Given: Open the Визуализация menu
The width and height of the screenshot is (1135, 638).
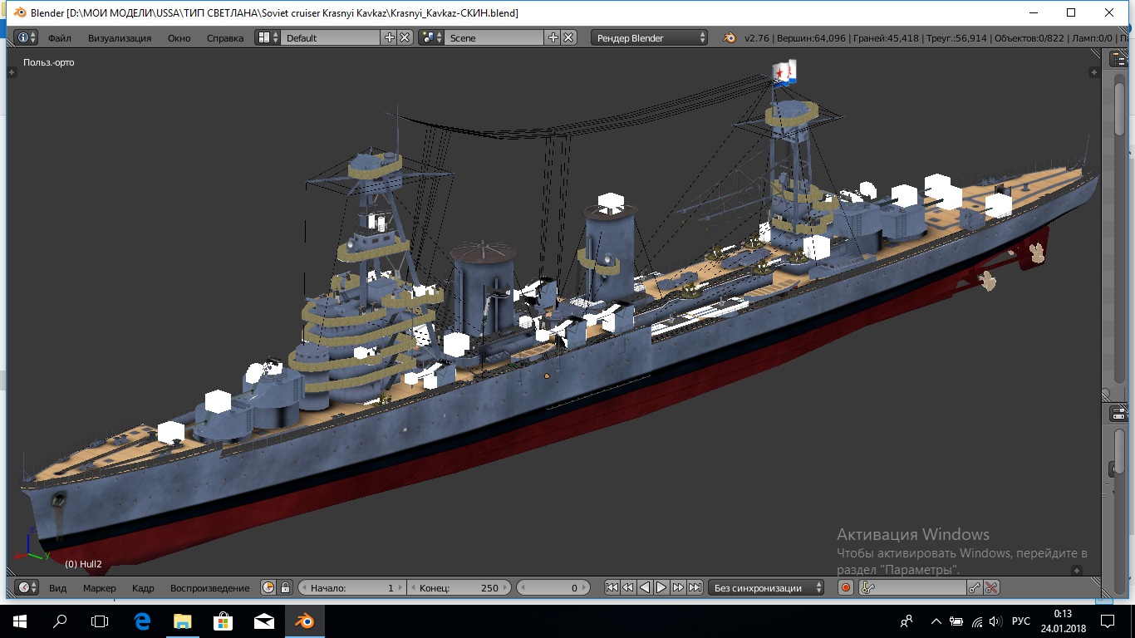Looking at the screenshot, I should pos(120,38).
